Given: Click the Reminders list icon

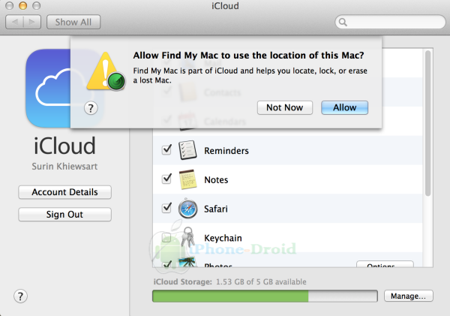Looking at the screenshot, I should (x=187, y=150).
